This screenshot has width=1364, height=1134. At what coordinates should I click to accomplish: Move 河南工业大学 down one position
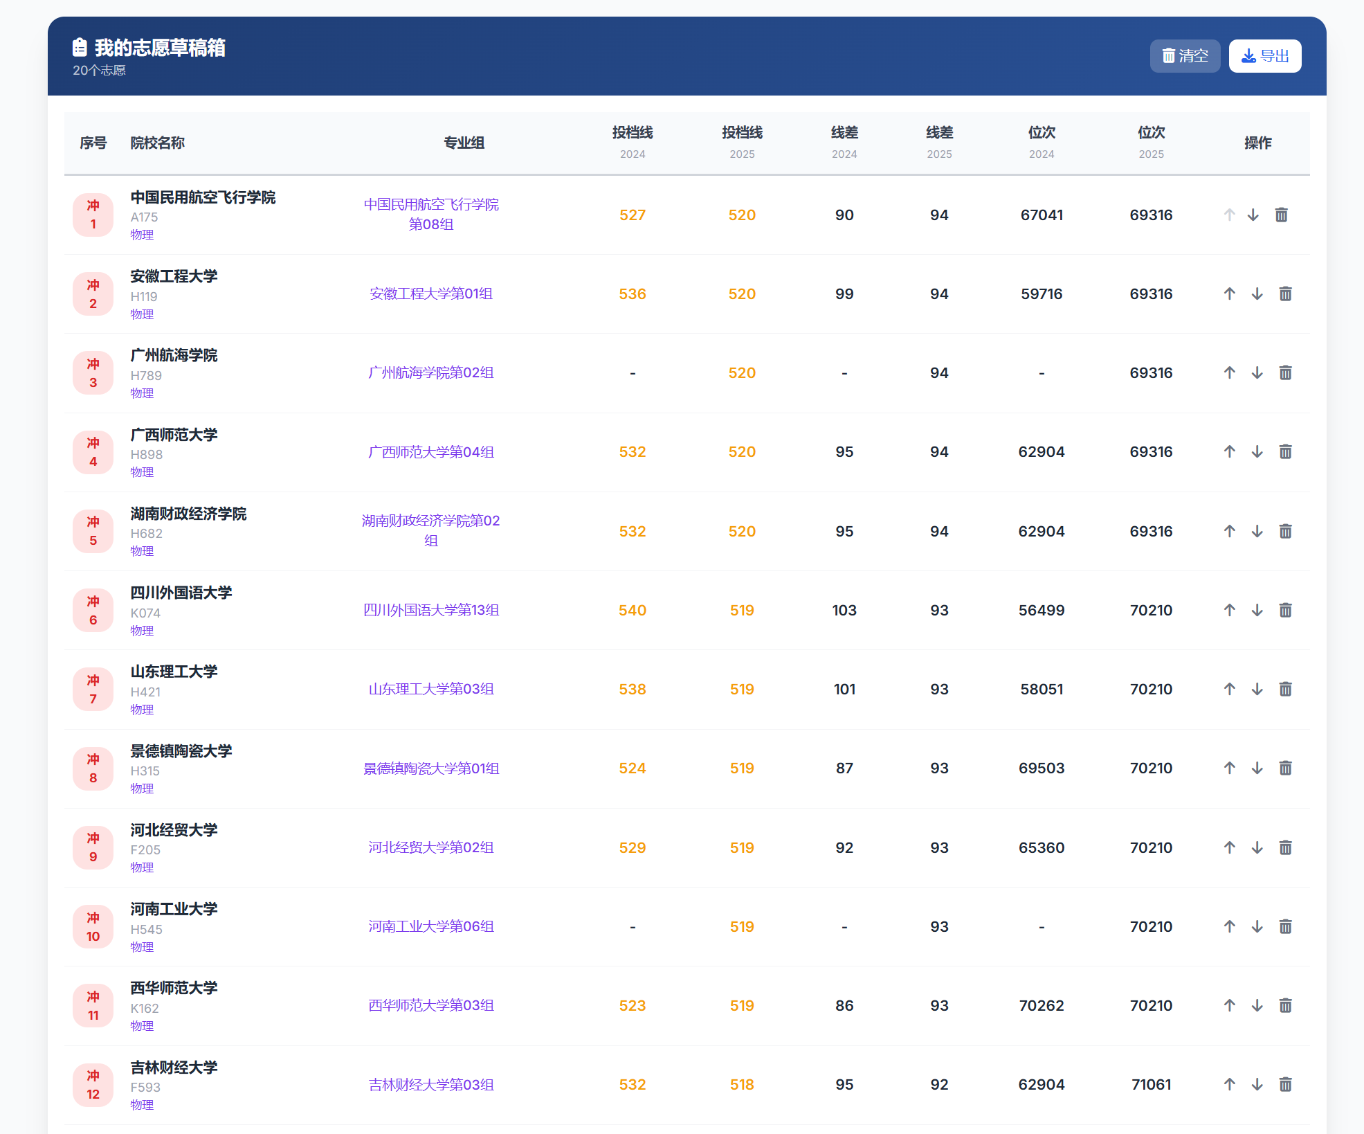1257,927
